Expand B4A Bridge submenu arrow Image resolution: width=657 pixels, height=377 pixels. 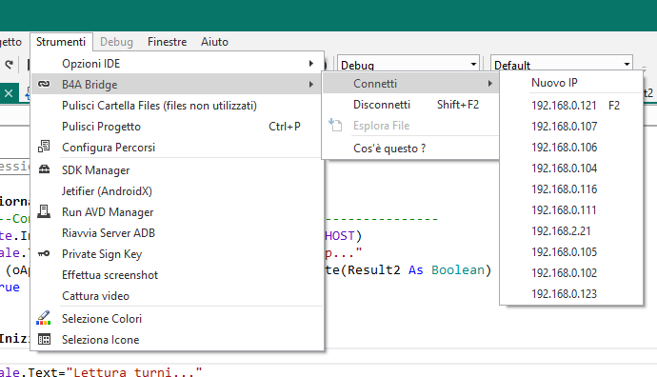point(311,84)
